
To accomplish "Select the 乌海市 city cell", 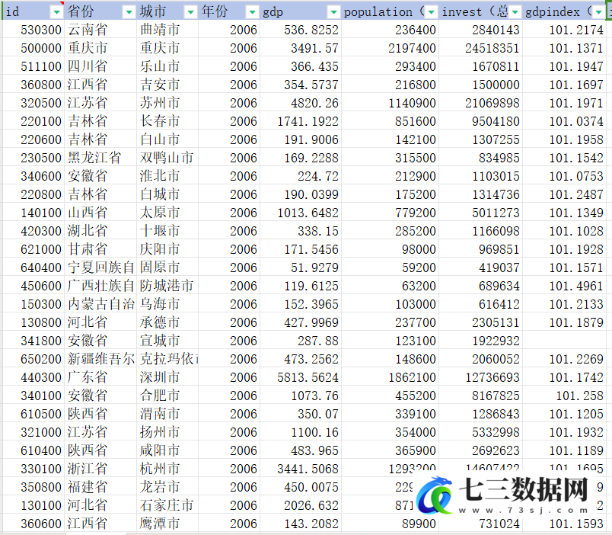I will pyautogui.click(x=167, y=304).
